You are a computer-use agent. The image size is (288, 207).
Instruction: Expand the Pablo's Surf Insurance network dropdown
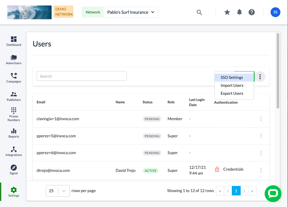(131, 12)
